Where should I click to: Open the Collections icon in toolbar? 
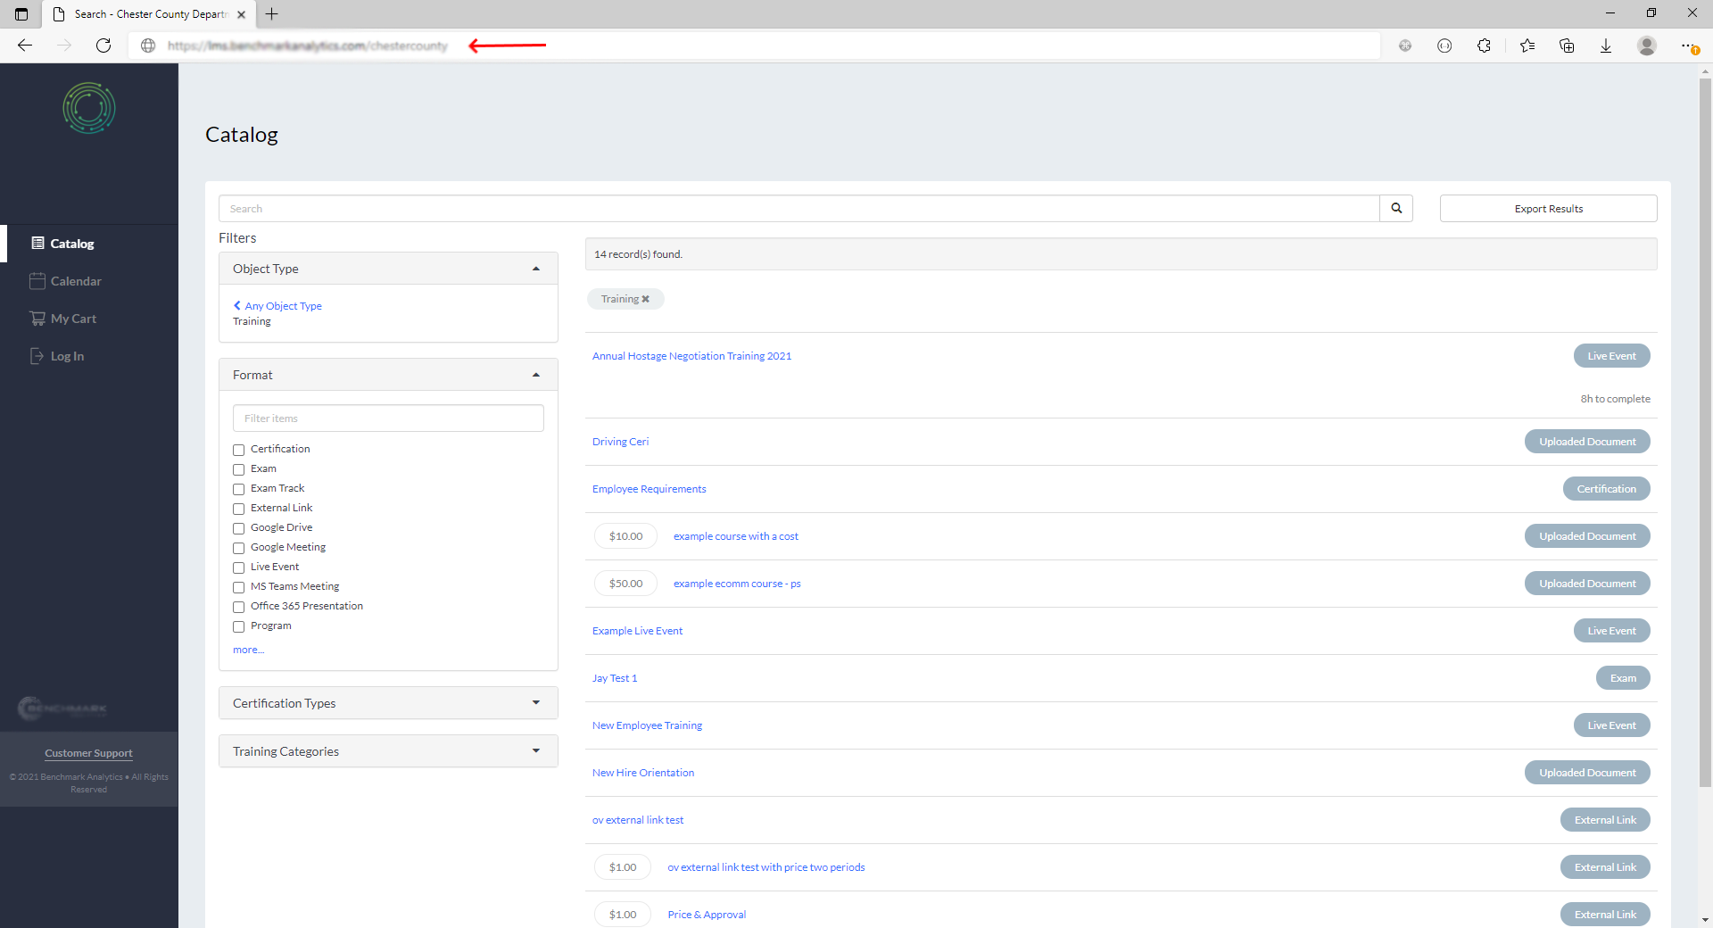pos(1567,46)
